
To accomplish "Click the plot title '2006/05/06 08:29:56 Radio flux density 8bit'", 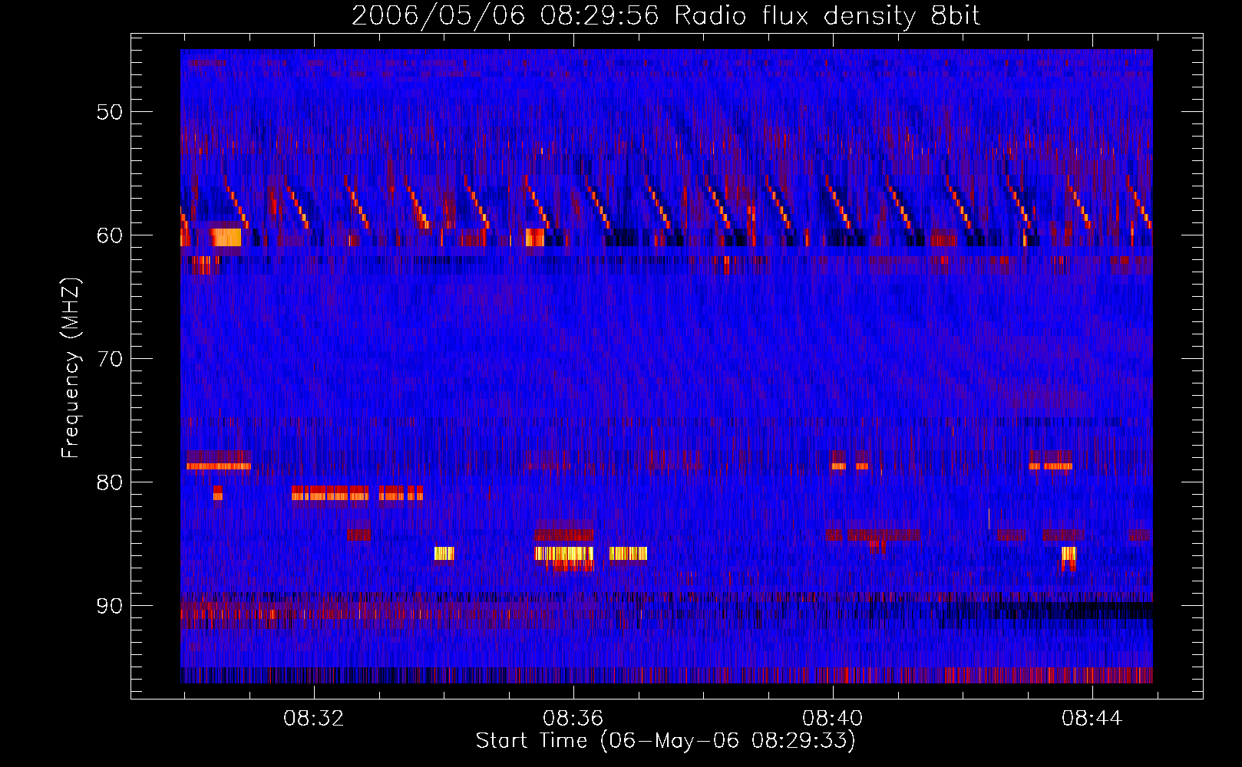I will pyautogui.click(x=666, y=16).
